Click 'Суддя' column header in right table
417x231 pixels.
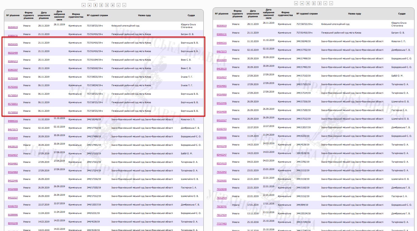402,14
